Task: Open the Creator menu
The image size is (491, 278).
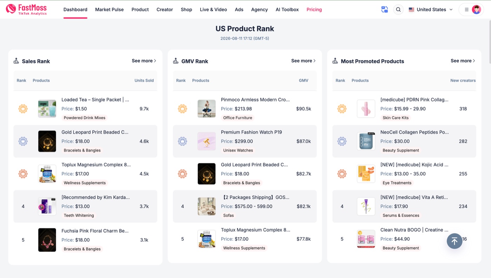Action: click(165, 10)
